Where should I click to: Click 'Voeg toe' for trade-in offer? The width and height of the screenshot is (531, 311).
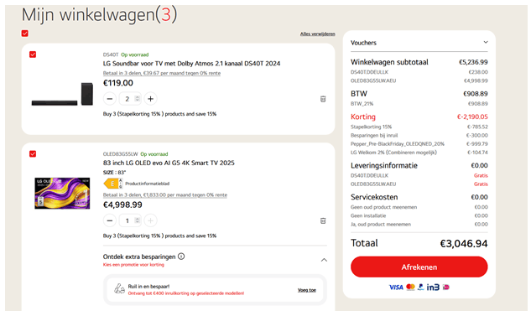click(x=307, y=290)
